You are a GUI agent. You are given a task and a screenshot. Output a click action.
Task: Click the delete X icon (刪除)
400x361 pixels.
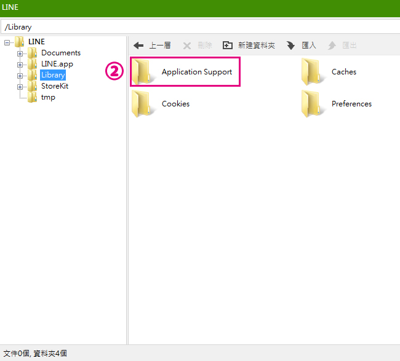coord(187,46)
